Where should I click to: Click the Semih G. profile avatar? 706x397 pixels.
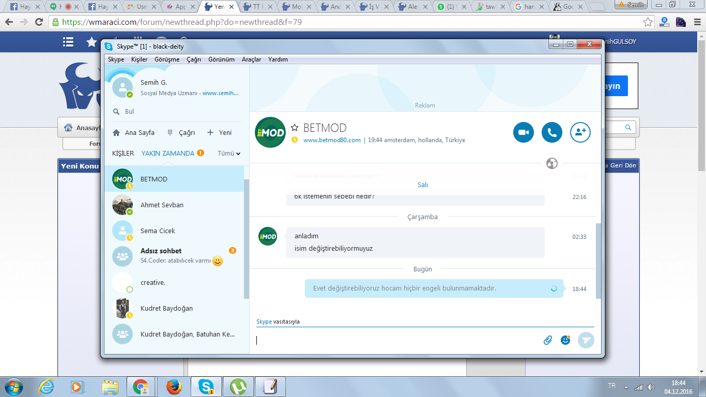coord(122,87)
